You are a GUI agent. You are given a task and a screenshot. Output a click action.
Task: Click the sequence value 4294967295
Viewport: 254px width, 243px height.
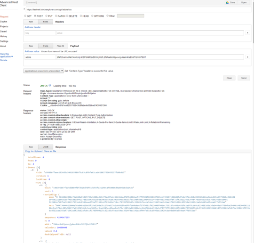[63, 218]
